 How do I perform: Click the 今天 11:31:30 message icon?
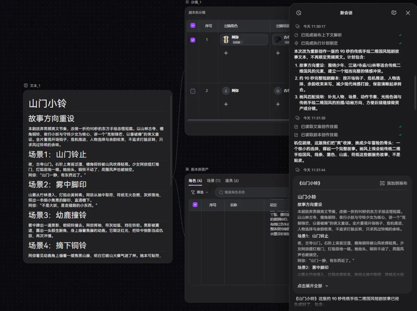tap(297, 118)
